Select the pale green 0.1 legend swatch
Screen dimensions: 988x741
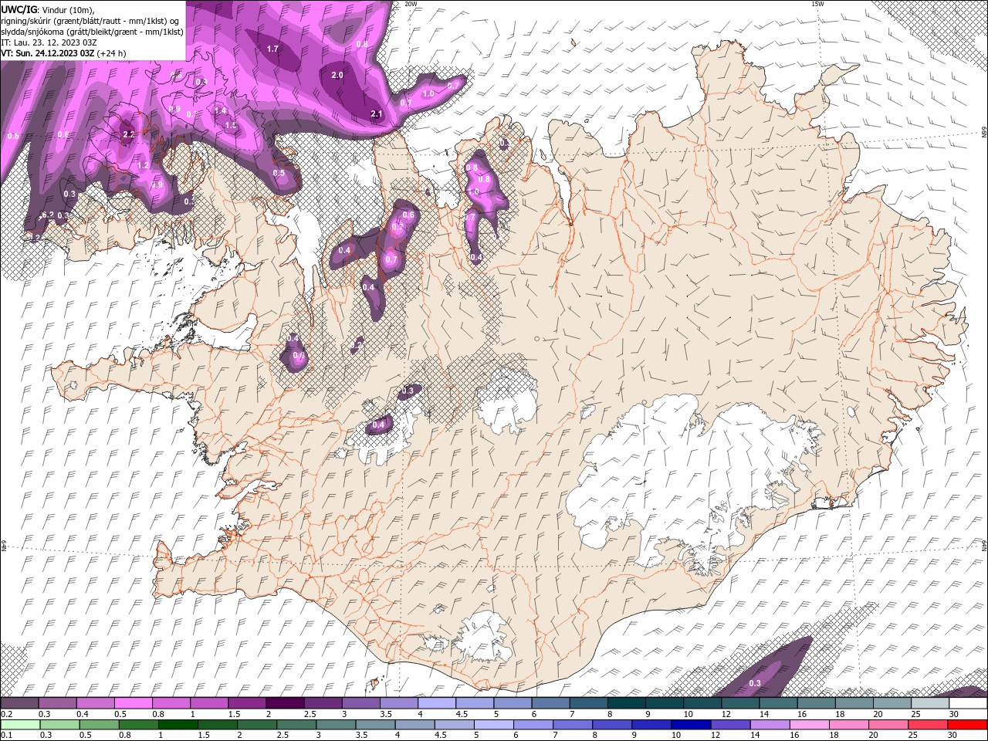coord(20,724)
